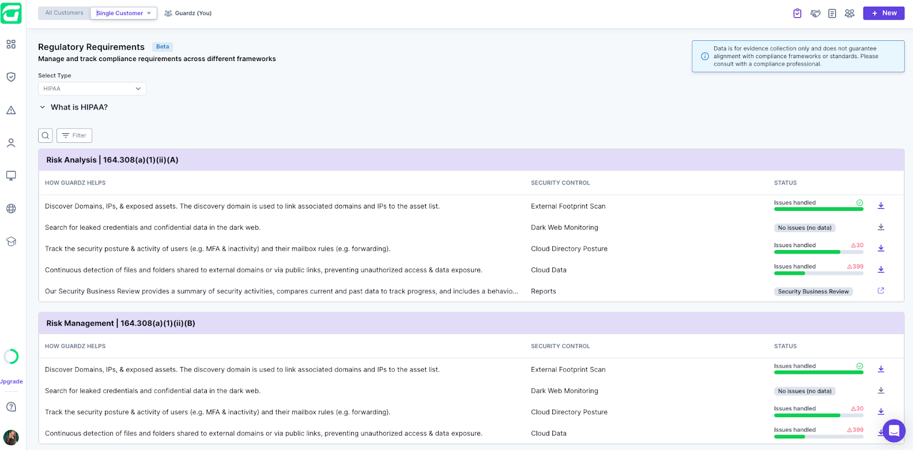This screenshot has width=913, height=450.
Task: Download Risk Analysis External Footprint Scan evidence
Action: [x=881, y=206]
